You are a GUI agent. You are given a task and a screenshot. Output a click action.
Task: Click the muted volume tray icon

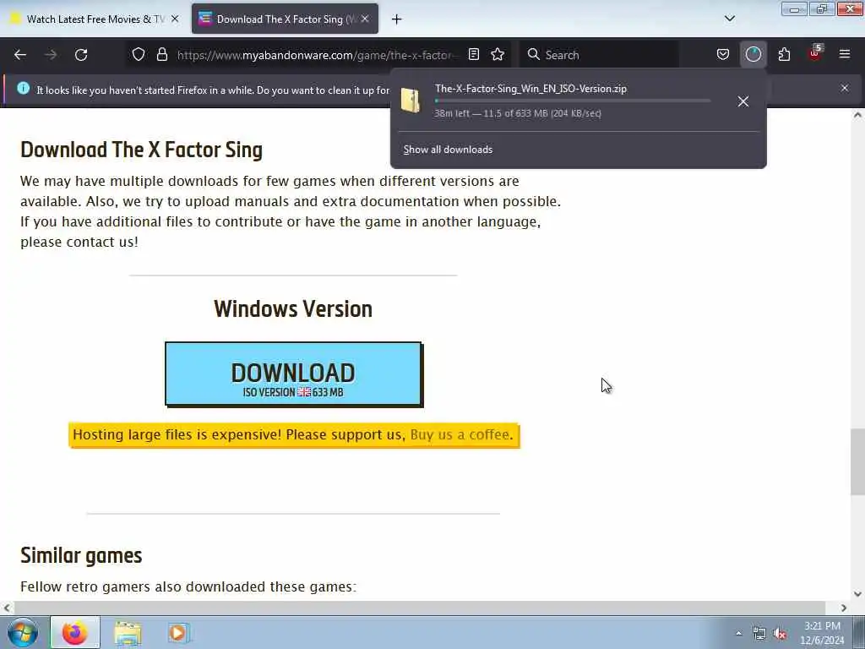[x=780, y=634]
